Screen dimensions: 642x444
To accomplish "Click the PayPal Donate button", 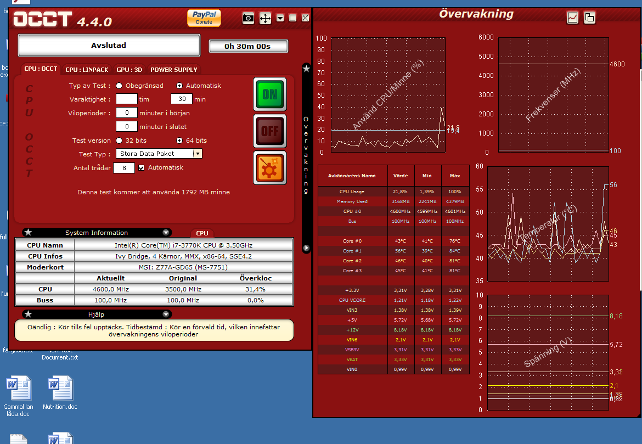I will pos(204,18).
